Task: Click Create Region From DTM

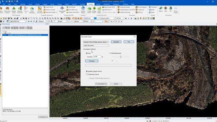Action: [126, 10]
